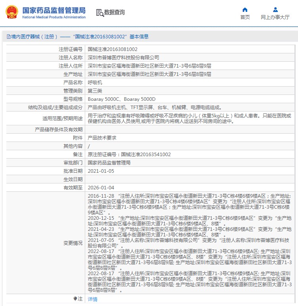Click the 2020-12-15 change record
This screenshot has height=306, width=298.
click(x=189, y=221)
